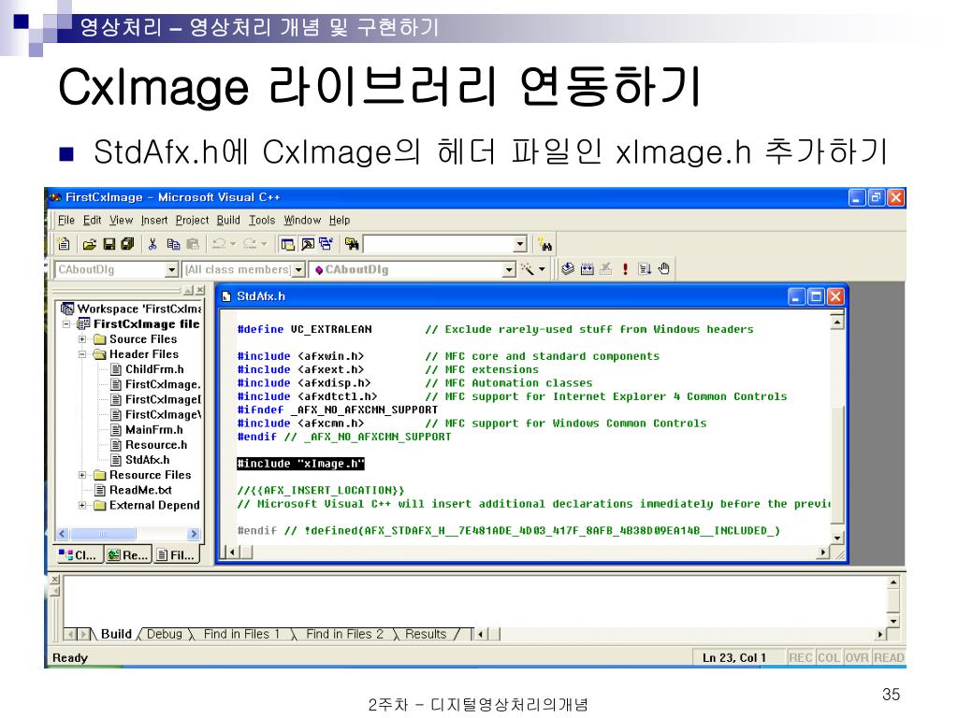Open the Window List icon
This screenshot has width=958, height=718.
tap(326, 244)
